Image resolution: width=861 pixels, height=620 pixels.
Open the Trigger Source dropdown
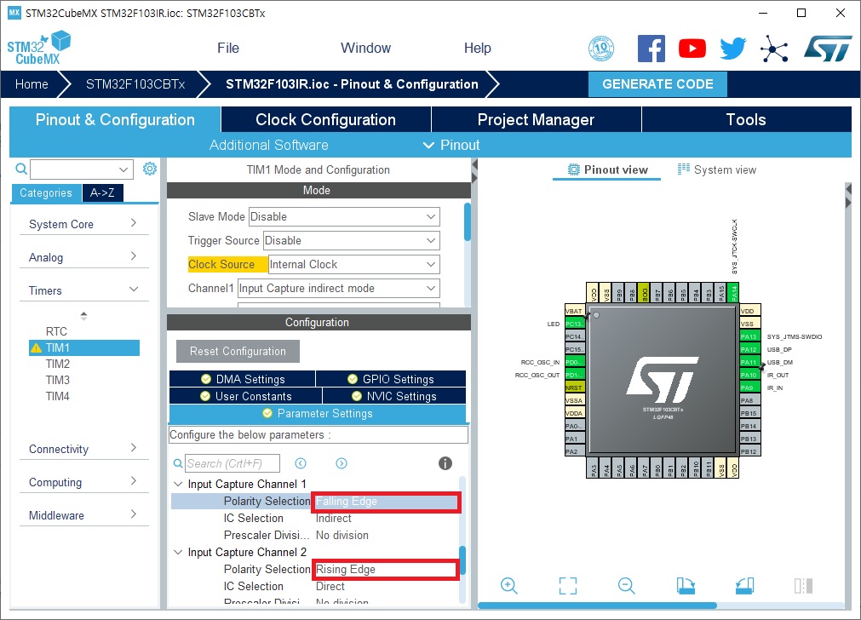coord(352,240)
